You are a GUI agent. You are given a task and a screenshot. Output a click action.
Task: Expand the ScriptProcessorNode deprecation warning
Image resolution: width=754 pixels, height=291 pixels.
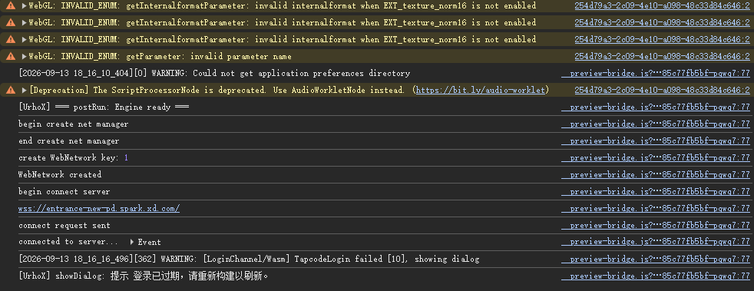(24, 90)
